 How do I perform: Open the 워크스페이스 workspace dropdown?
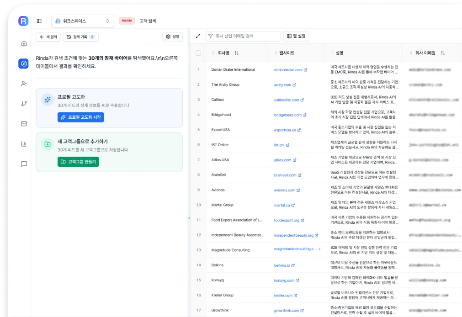83,21
